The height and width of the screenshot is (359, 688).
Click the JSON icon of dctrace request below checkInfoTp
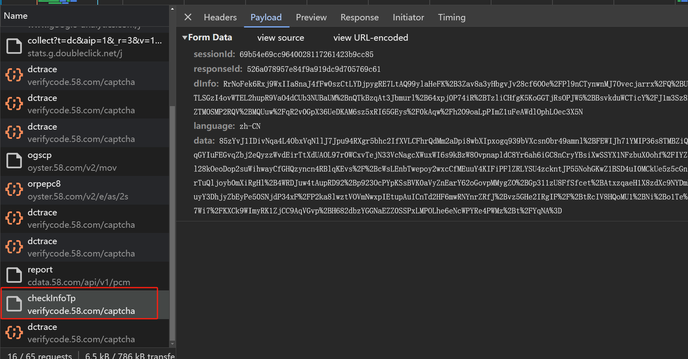point(14,333)
